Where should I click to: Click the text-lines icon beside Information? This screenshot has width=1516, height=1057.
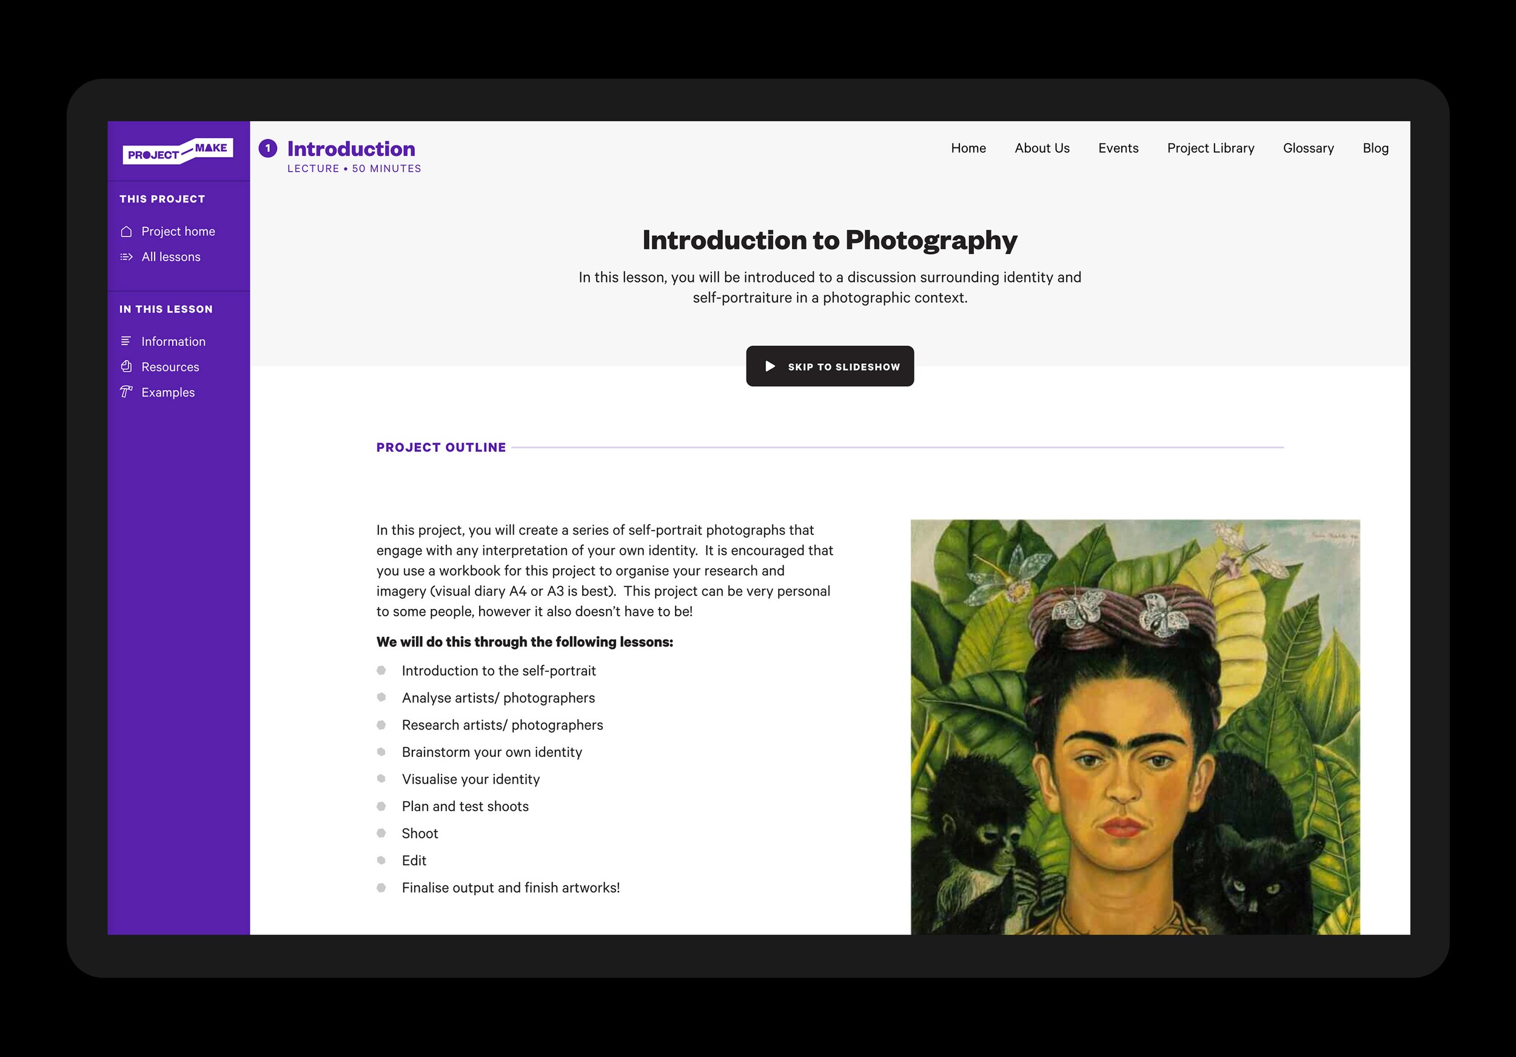[x=126, y=341]
